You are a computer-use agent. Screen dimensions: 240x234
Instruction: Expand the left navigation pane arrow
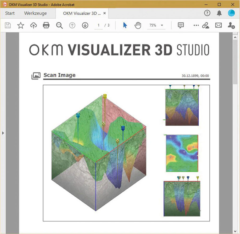3,133
